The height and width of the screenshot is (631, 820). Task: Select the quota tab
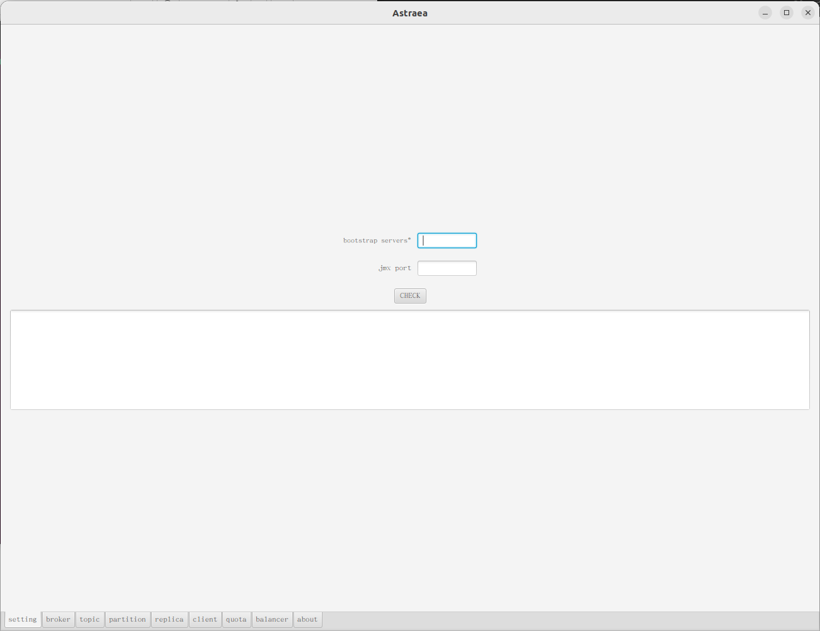coord(236,619)
